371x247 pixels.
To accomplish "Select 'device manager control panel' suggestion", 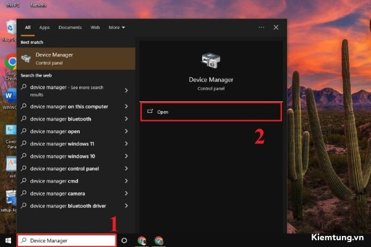I will (x=76, y=169).
